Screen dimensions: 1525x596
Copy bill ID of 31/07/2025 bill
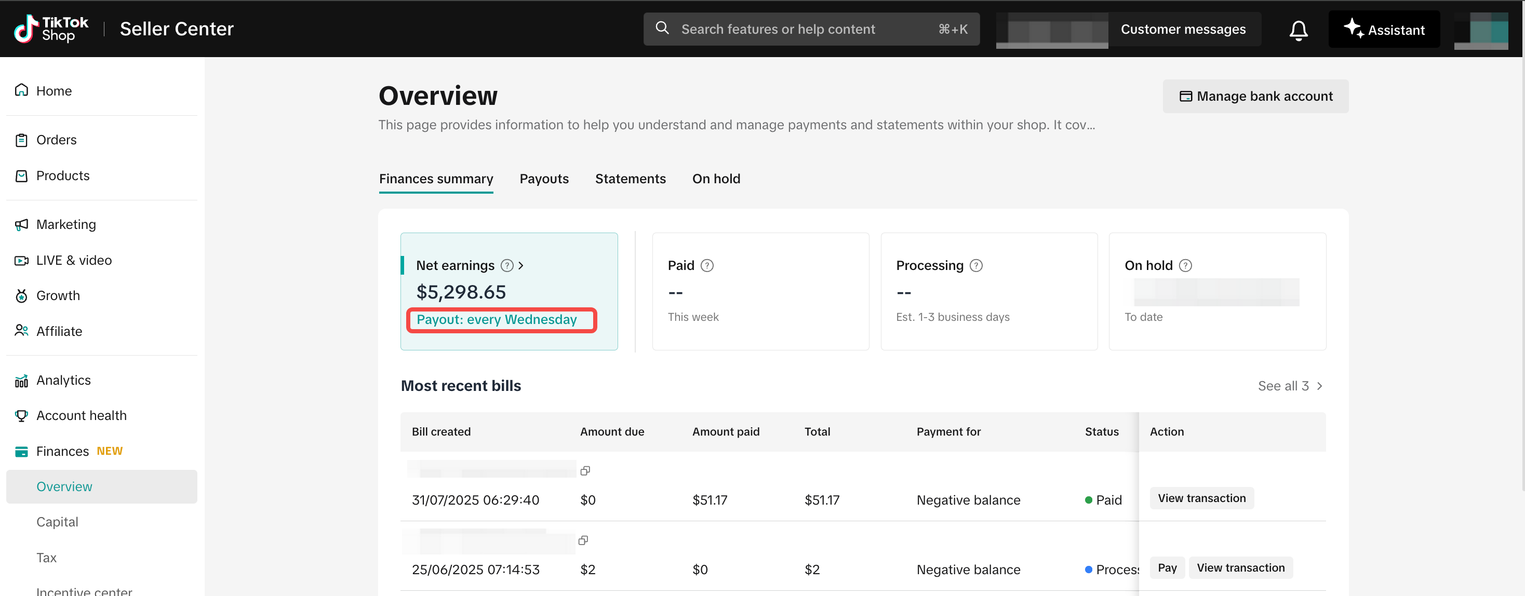585,470
